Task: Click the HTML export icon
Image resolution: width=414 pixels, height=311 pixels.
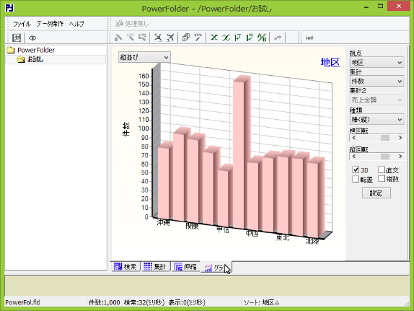Action: pos(199,38)
